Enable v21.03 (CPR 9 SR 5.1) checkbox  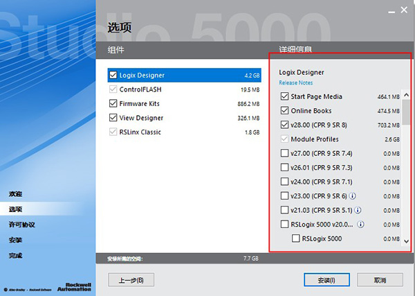[x=284, y=210]
